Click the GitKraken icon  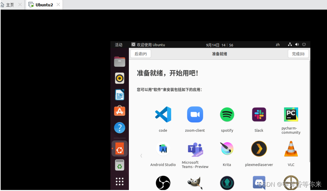[227, 183]
